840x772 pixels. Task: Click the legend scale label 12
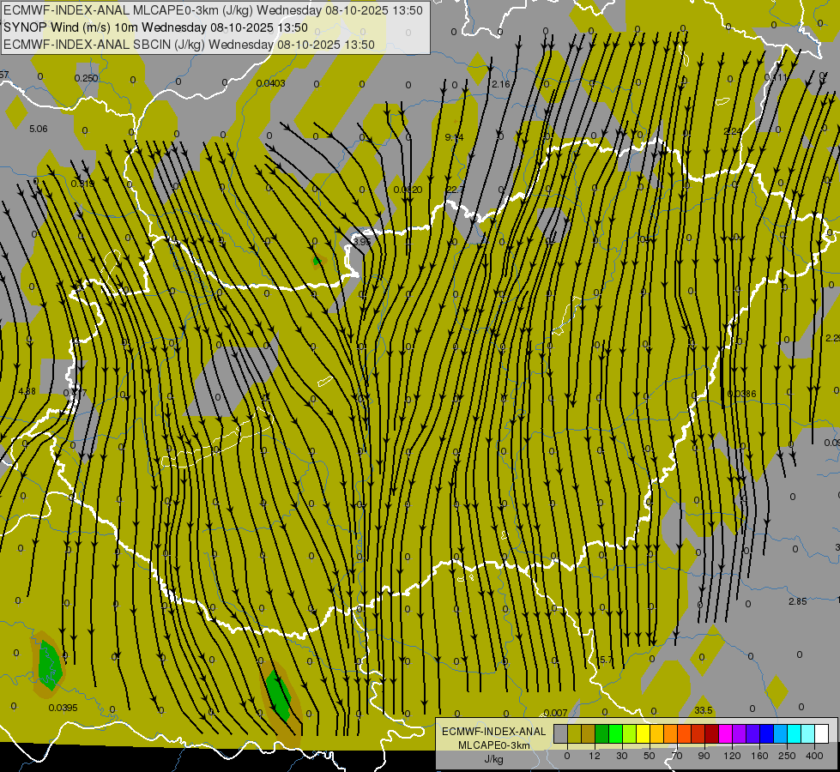point(594,756)
